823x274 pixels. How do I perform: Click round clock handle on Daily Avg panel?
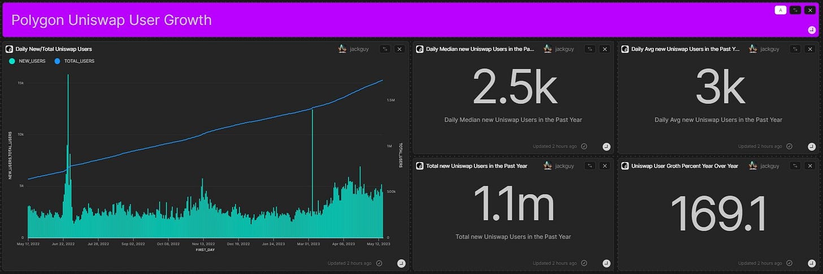pos(812,146)
